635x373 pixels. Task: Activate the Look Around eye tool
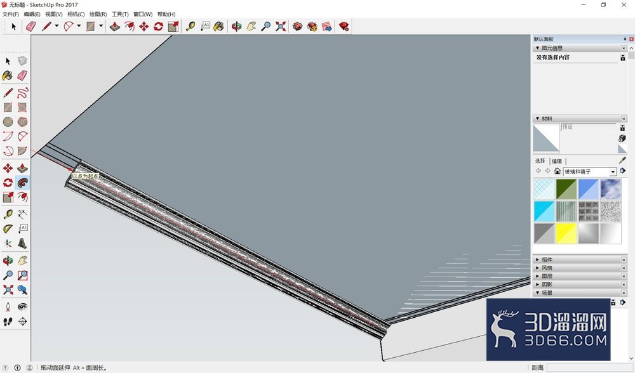pyautogui.click(x=22, y=306)
